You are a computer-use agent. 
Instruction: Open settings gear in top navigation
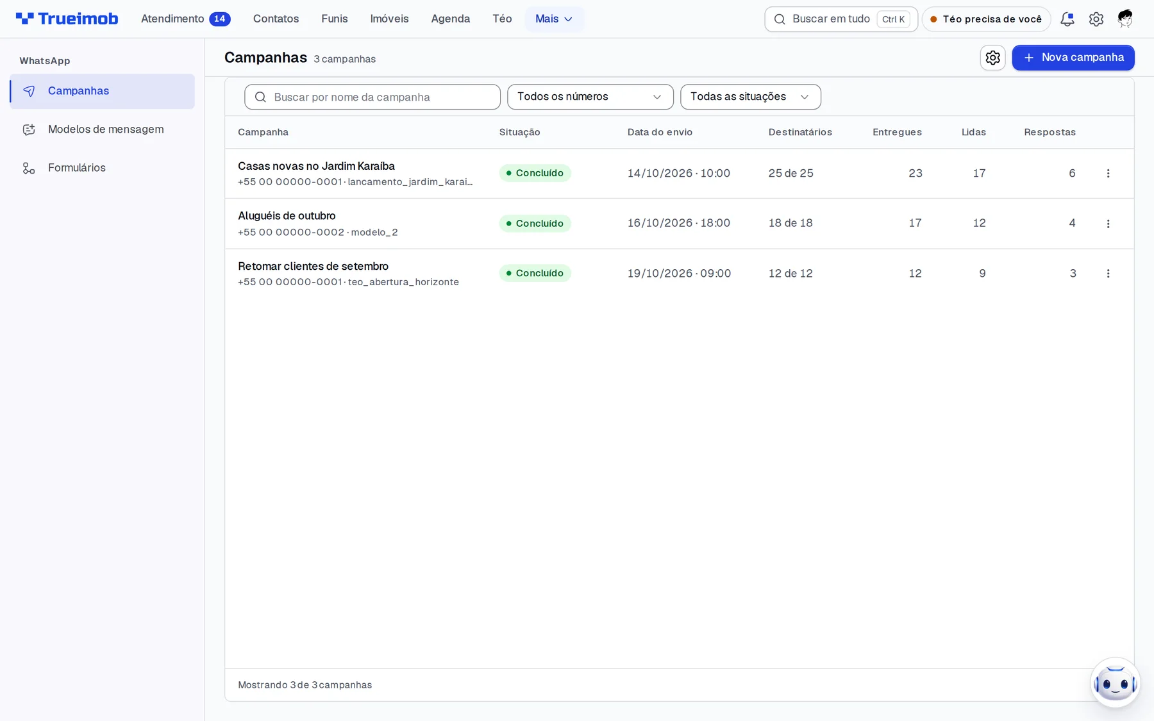click(1096, 19)
